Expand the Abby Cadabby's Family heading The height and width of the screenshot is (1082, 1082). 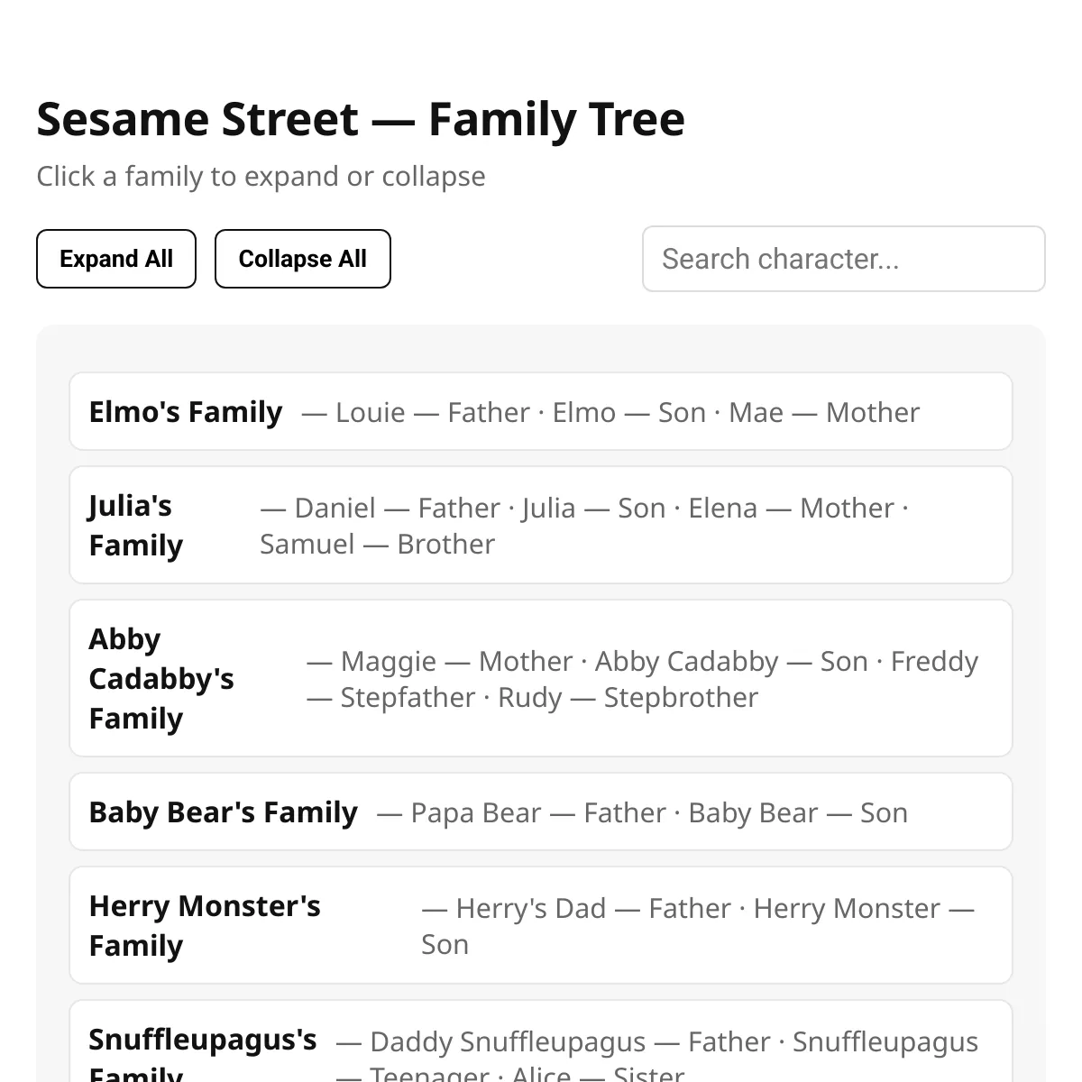tap(161, 678)
